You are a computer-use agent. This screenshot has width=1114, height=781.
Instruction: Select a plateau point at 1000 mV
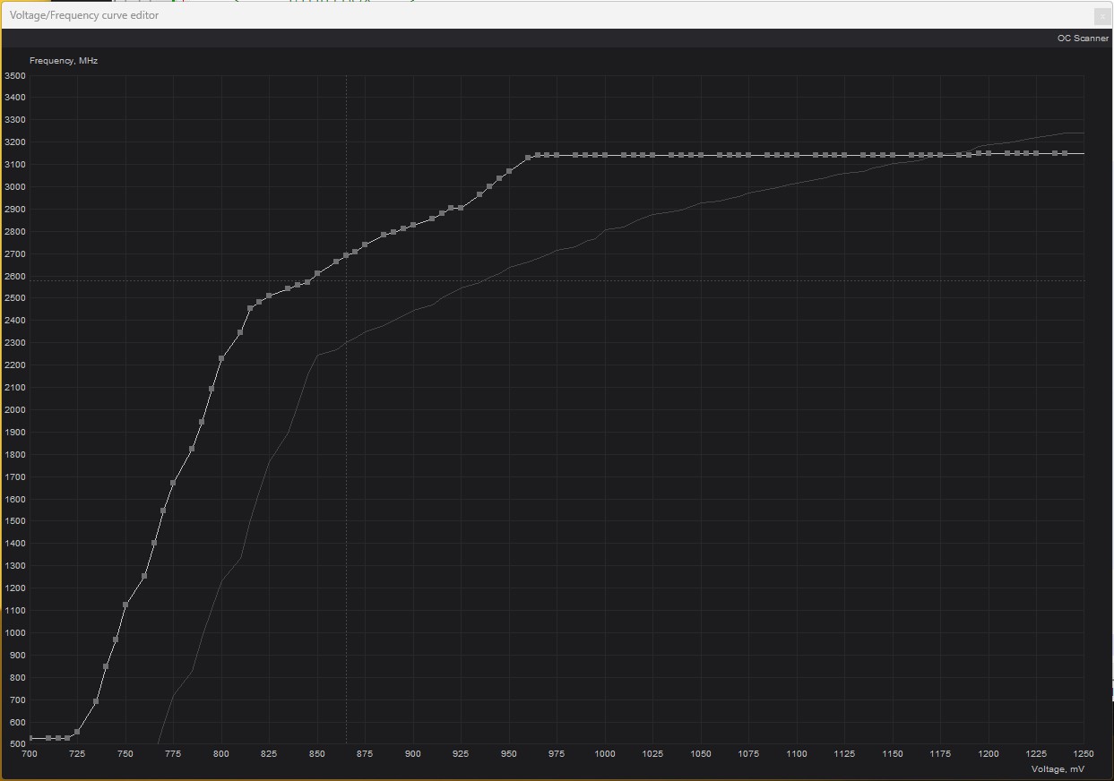click(x=606, y=154)
